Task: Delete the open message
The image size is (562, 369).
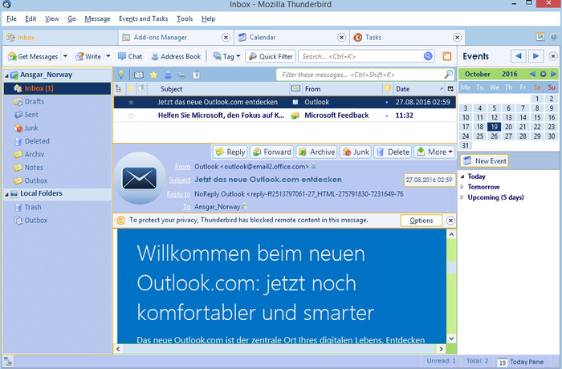Action: click(393, 152)
